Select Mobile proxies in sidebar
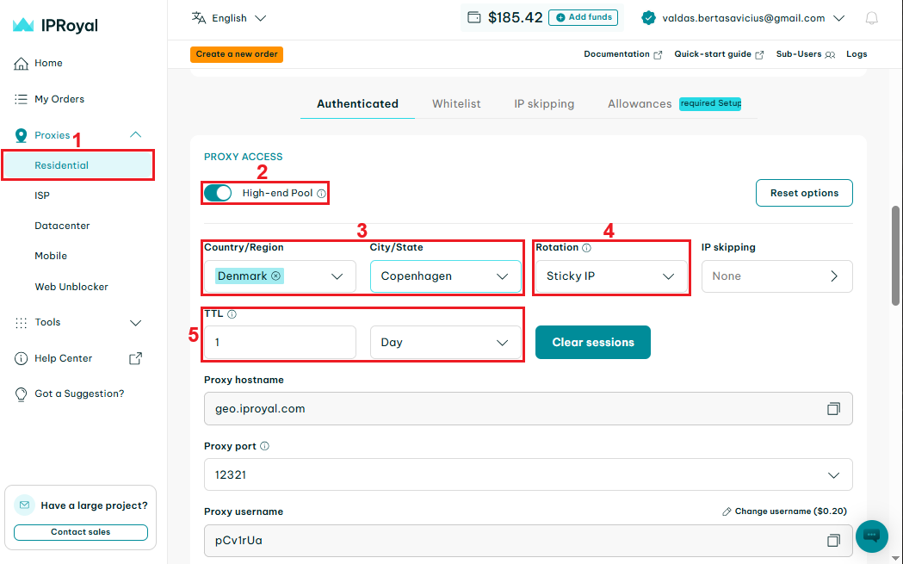The height and width of the screenshot is (564, 903). (x=51, y=256)
